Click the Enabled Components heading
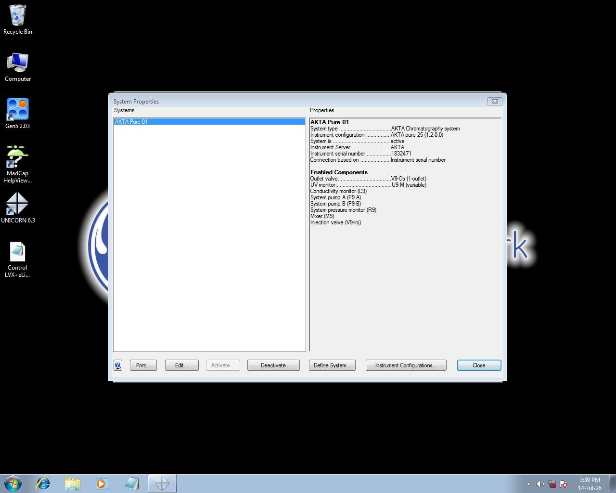This screenshot has height=493, width=616. (339, 172)
